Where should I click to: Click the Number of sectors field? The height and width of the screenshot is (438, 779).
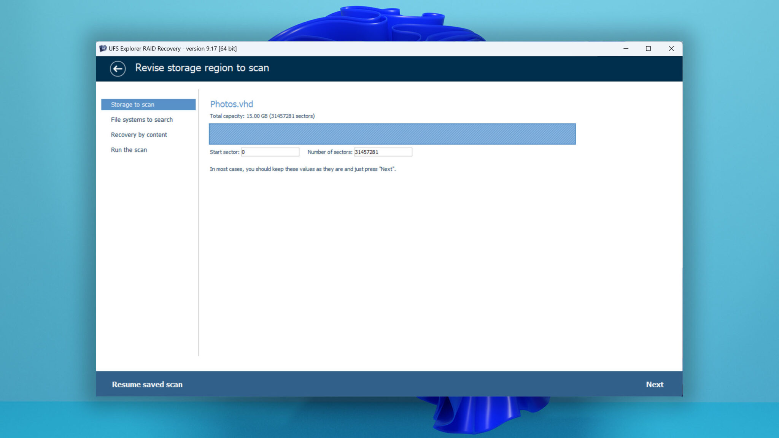pos(382,152)
